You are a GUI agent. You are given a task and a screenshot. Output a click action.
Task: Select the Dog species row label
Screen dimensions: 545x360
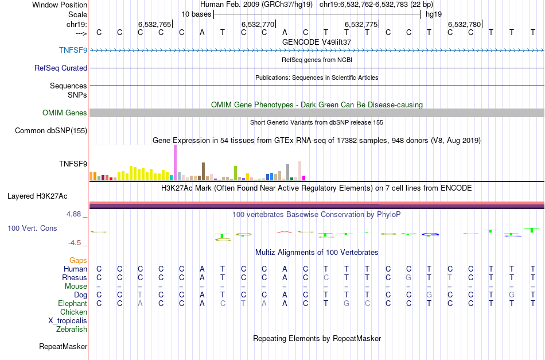coord(80,295)
